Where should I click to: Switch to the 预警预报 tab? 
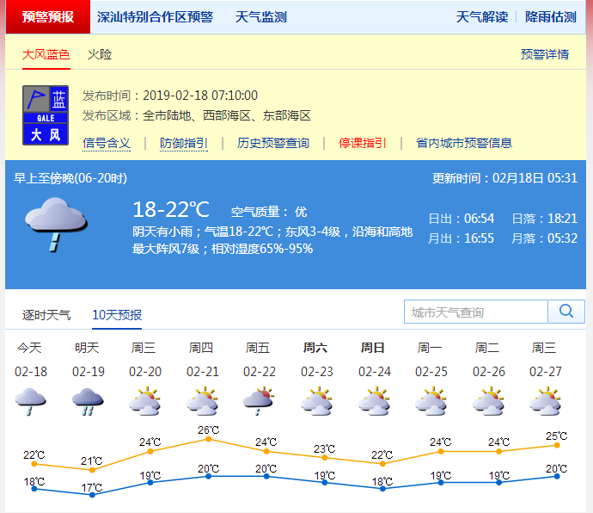point(47,17)
